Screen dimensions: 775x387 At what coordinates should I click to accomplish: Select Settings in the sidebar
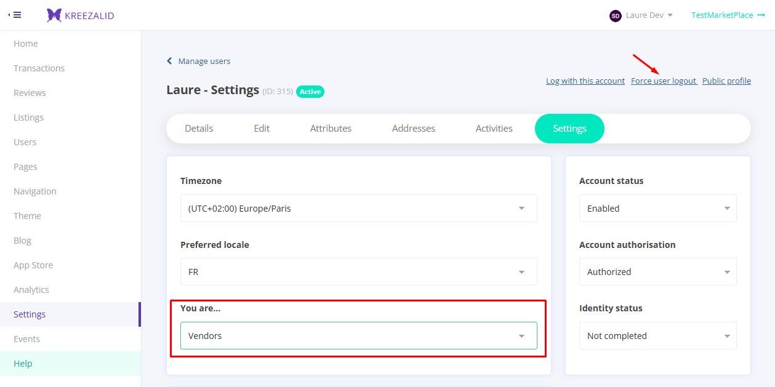[70, 314]
